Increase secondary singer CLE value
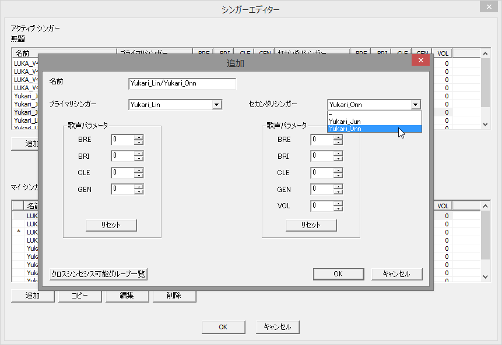 click(x=338, y=170)
